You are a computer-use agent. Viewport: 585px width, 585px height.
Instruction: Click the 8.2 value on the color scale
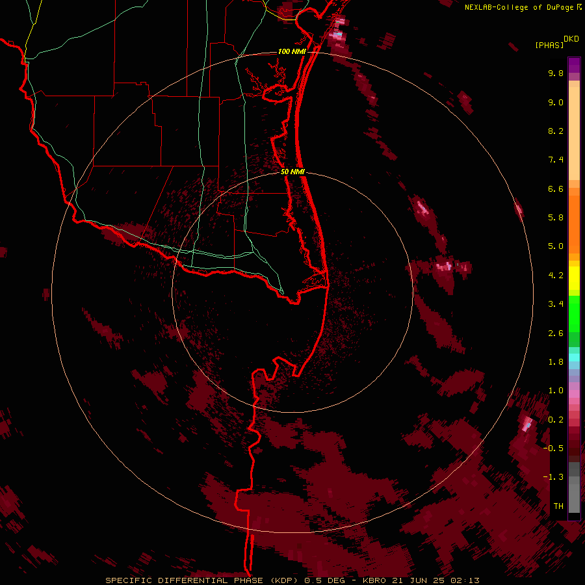point(556,131)
